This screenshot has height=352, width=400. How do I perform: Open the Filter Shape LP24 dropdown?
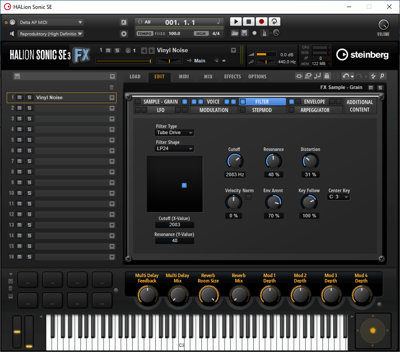click(x=174, y=148)
